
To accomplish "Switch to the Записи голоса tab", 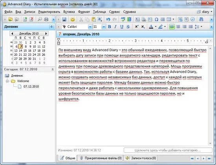I will (141, 158).
